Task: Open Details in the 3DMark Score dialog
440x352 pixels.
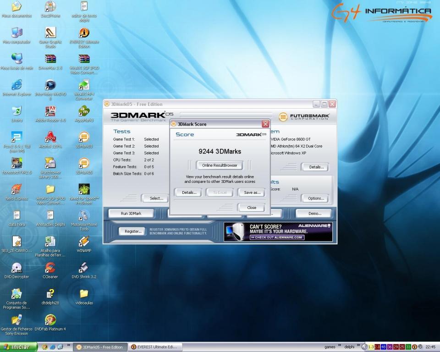Action: click(x=189, y=192)
